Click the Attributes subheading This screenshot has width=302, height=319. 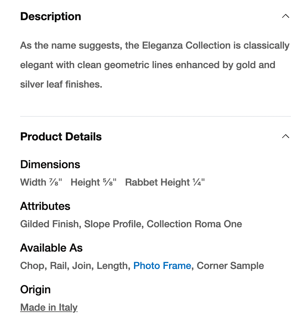pos(45,206)
